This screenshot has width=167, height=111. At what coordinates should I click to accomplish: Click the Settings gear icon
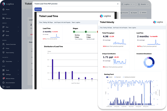[x=4, y=74]
